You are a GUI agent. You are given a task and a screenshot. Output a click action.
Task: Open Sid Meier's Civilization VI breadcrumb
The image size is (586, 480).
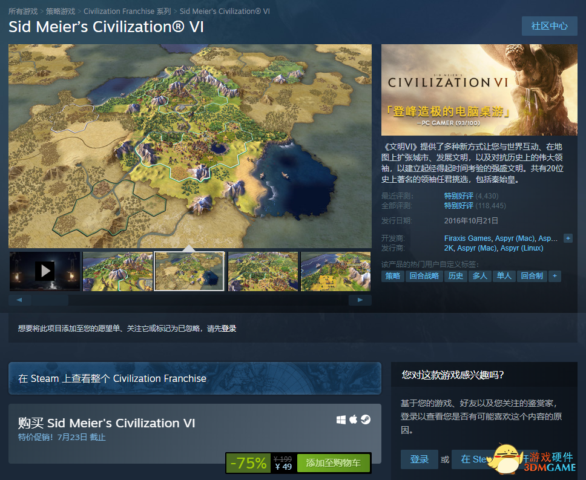tap(225, 12)
